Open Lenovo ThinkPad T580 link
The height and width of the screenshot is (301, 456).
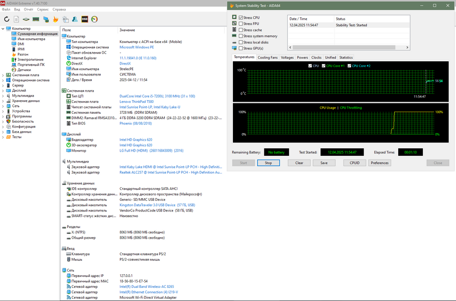(136, 102)
